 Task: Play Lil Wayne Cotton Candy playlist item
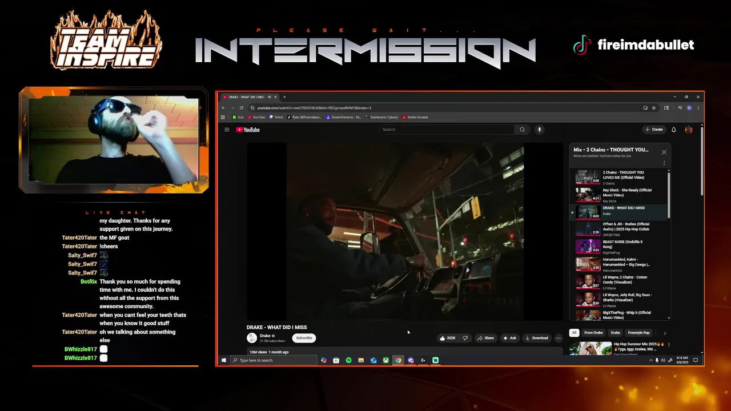619,282
